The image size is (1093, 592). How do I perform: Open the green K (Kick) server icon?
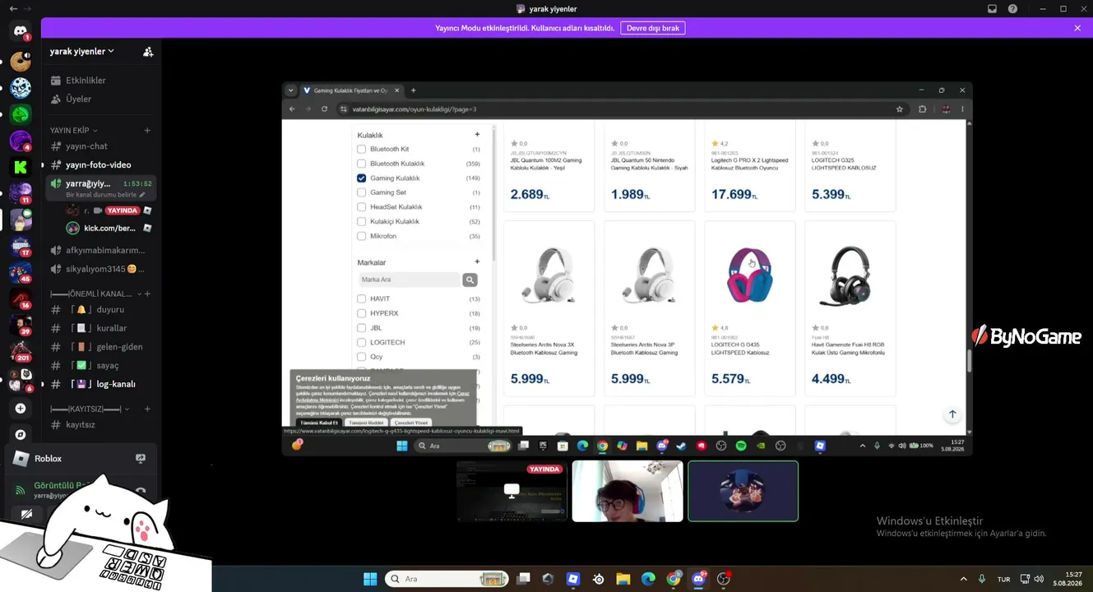[x=21, y=167]
